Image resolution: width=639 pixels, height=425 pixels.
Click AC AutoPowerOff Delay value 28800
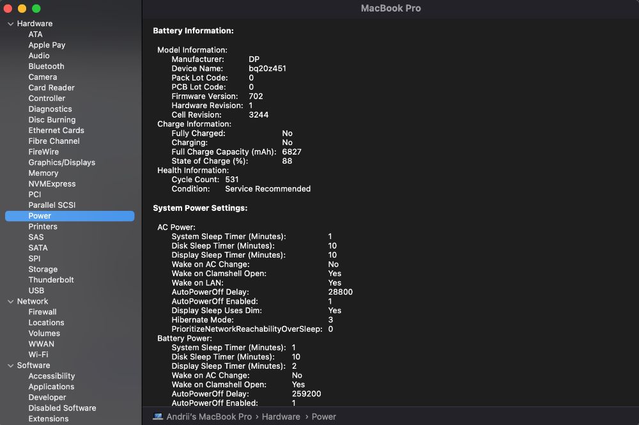point(341,292)
